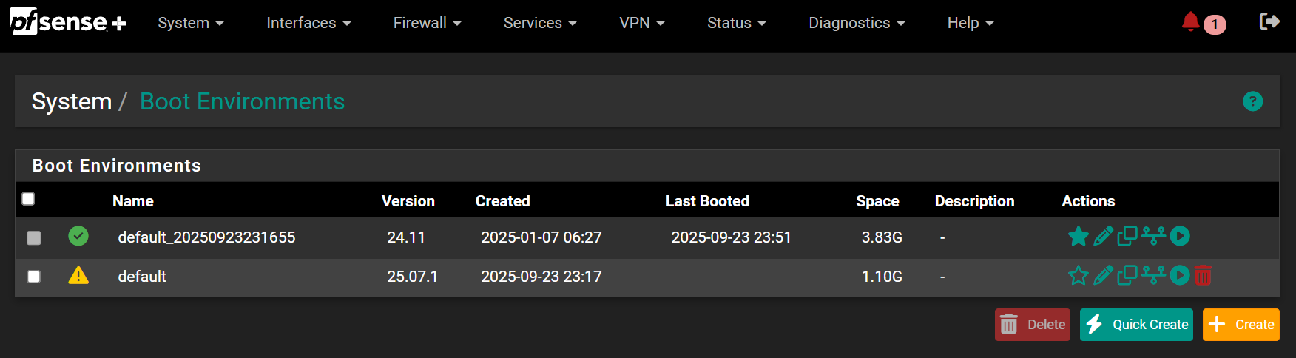Edit default_20250923231655 with the pencil icon

[1103, 237]
